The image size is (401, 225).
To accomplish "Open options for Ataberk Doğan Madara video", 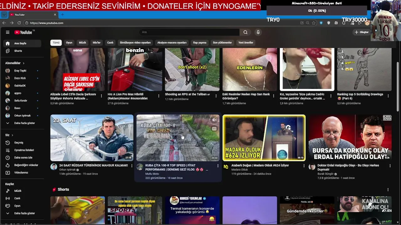I will [304, 166].
